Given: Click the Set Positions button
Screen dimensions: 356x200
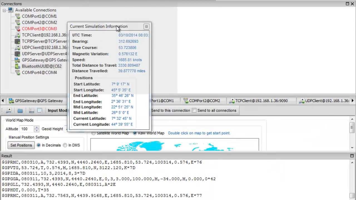Looking at the screenshot, I should click(x=21, y=145).
